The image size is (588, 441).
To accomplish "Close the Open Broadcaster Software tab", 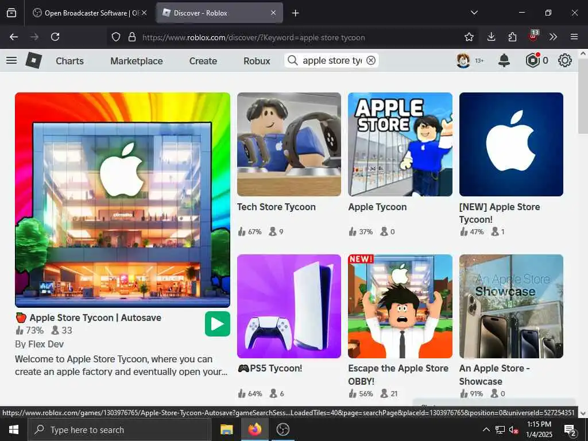I will tap(144, 13).
